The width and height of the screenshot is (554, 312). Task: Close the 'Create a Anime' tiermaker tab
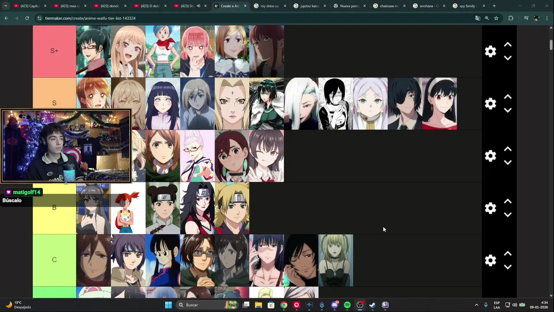(x=245, y=6)
